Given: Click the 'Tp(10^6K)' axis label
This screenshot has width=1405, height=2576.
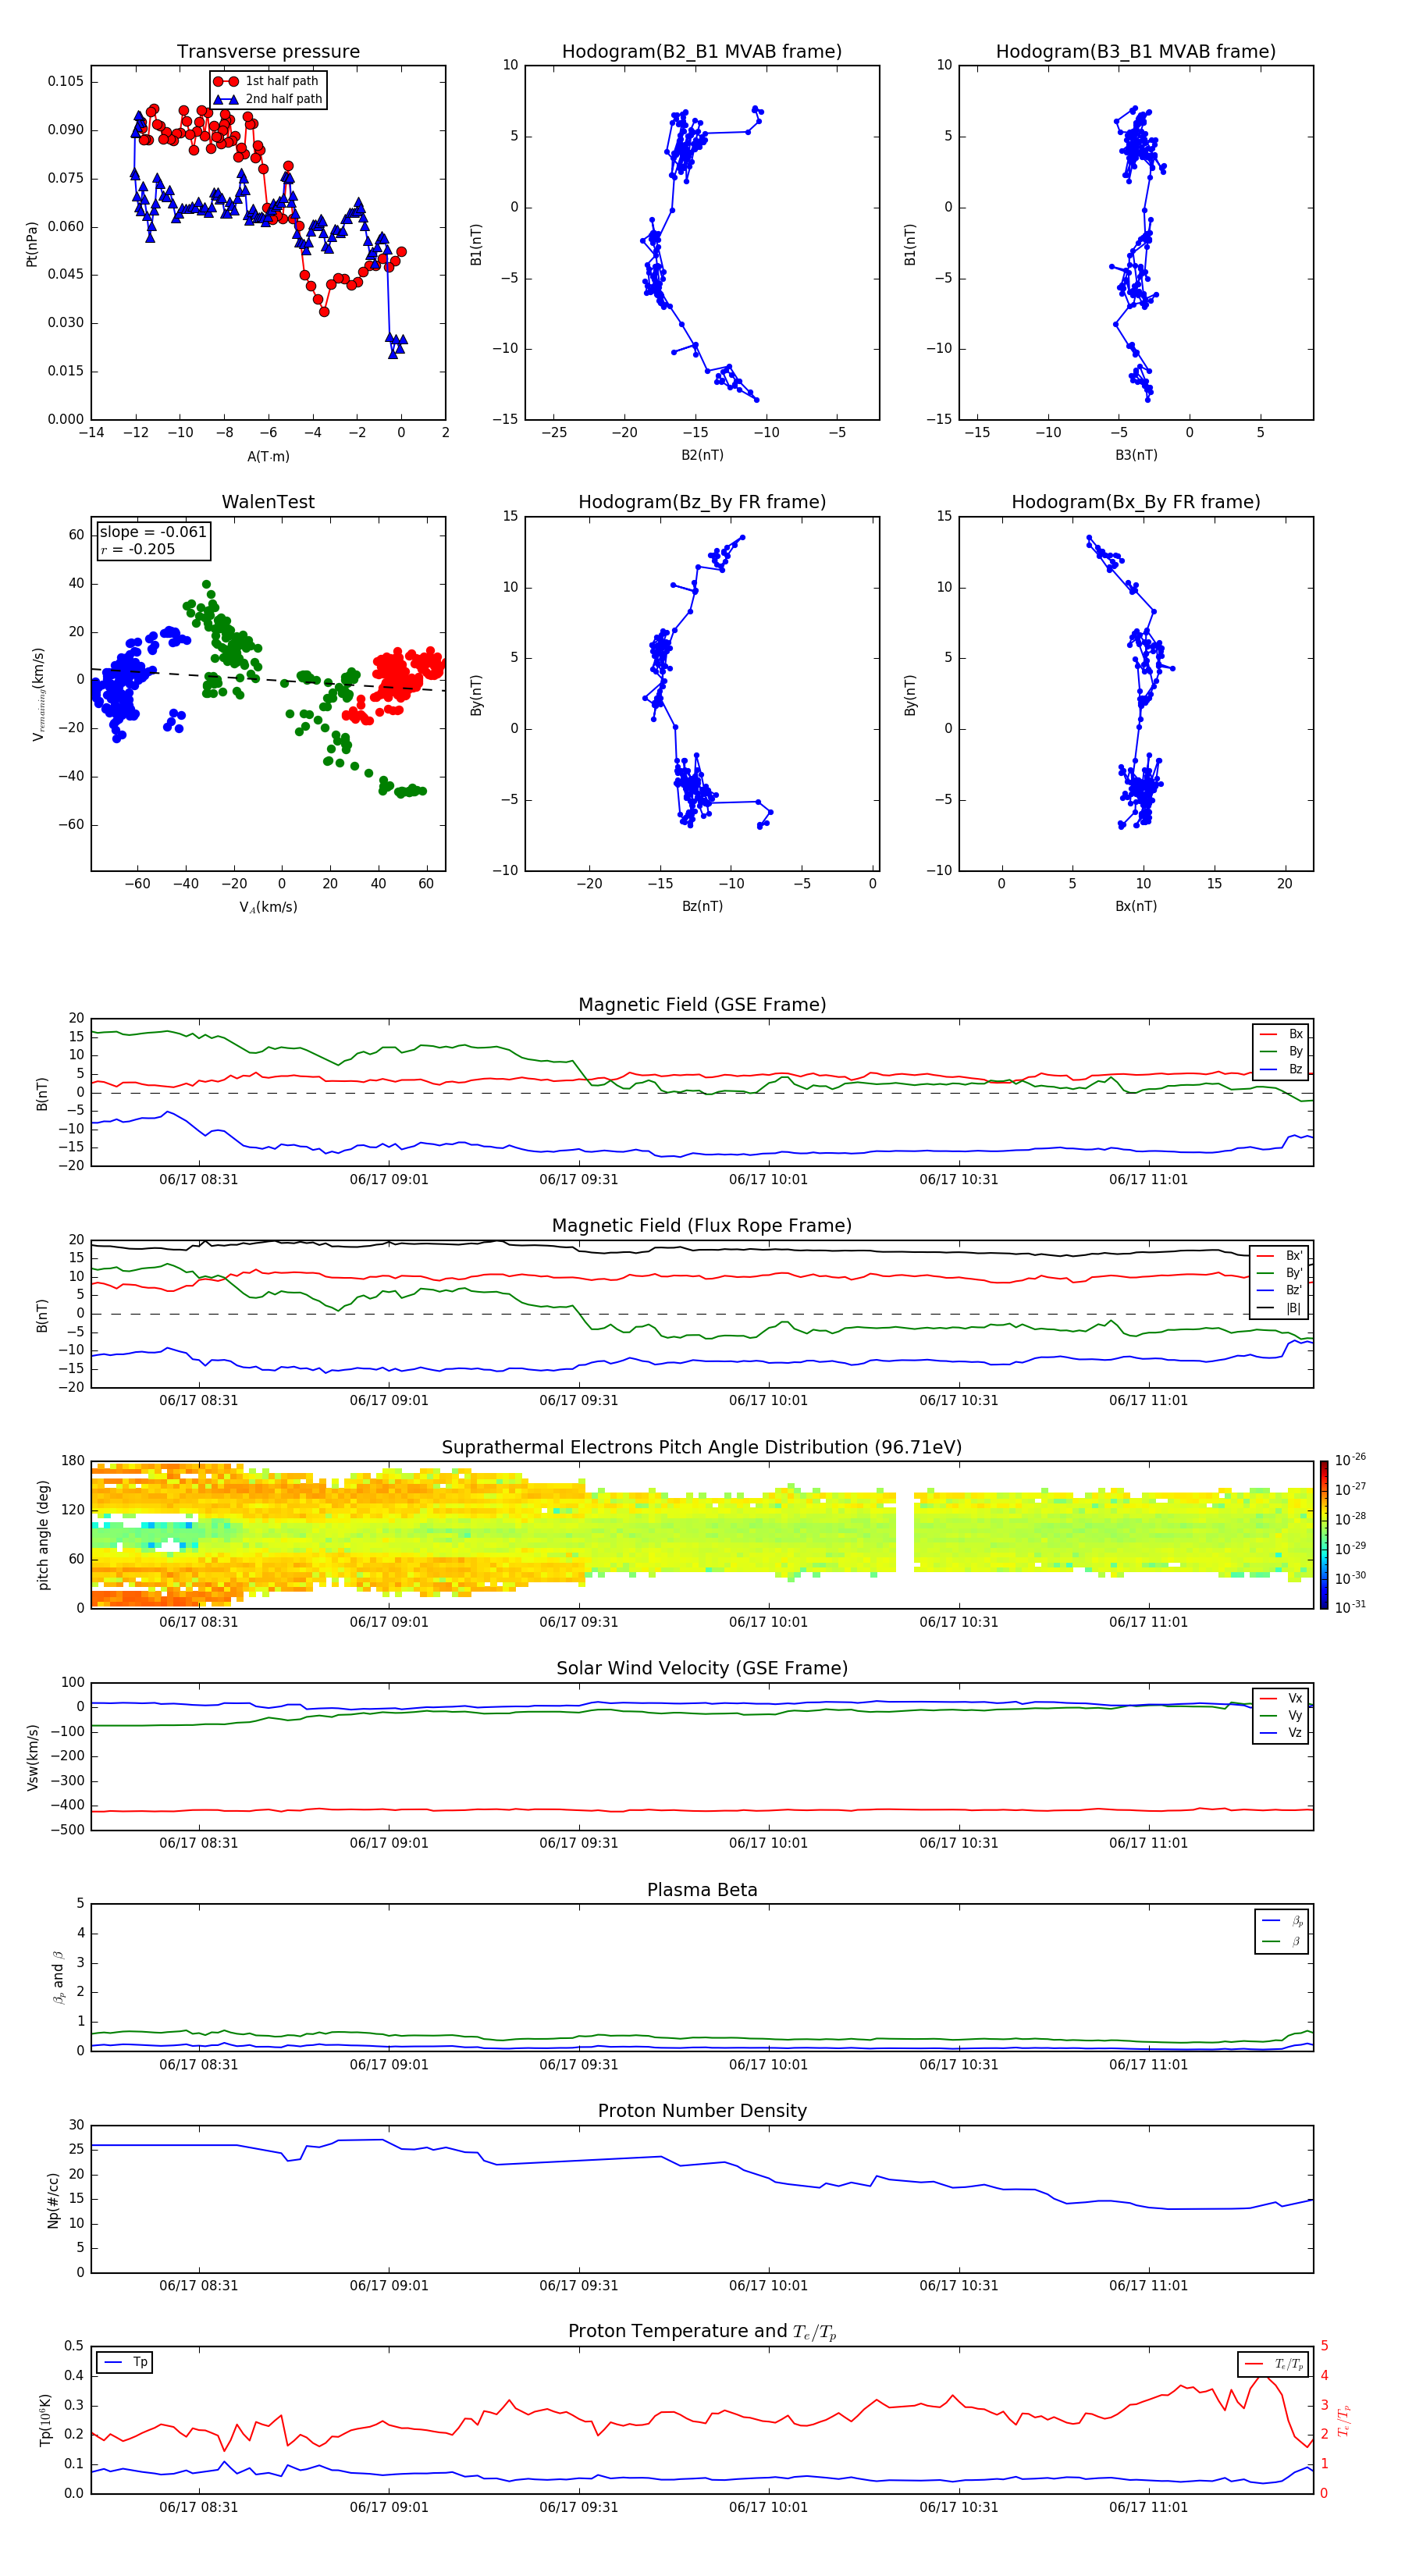Looking at the screenshot, I should (45, 2420).
